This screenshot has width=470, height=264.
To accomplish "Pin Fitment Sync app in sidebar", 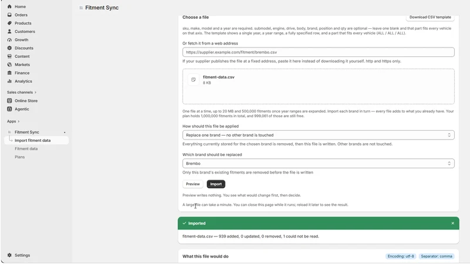I will 65,133.
